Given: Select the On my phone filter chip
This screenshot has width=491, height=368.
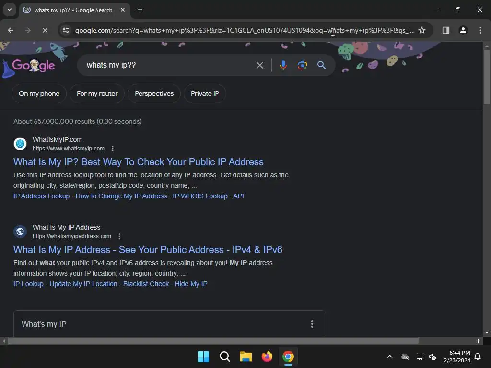Looking at the screenshot, I should [39, 93].
